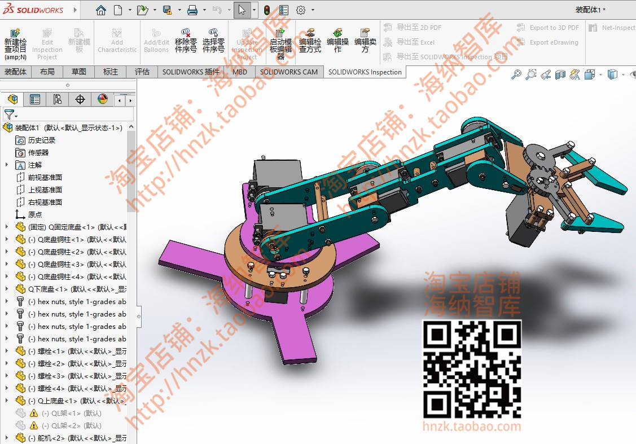Open the DimXpertManager crosshair tab

[x=80, y=99]
